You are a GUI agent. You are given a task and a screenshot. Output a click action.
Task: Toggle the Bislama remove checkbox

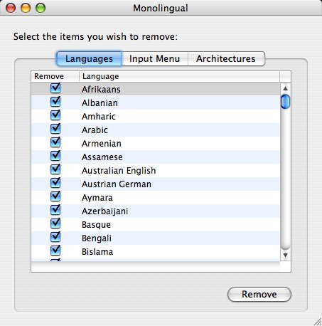coord(55,251)
